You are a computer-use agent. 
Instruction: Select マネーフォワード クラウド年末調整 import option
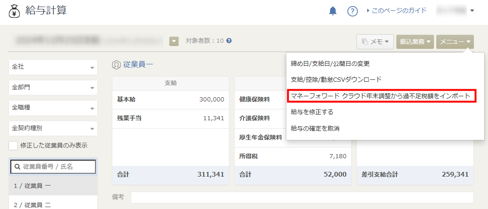pos(380,96)
